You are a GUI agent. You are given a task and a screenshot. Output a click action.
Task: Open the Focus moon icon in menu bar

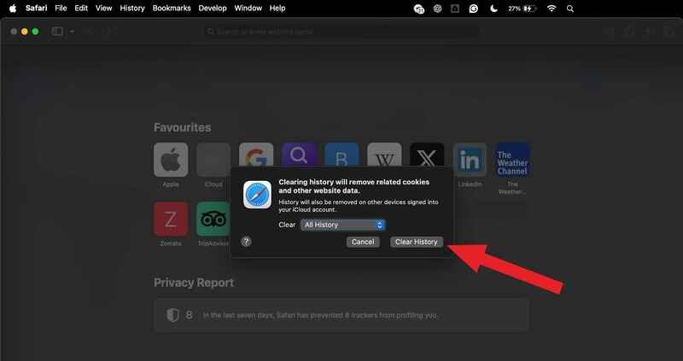[493, 9]
